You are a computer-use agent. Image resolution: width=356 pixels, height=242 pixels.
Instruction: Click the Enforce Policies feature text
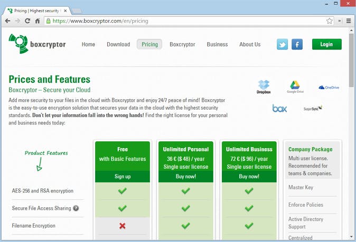pos(306,205)
